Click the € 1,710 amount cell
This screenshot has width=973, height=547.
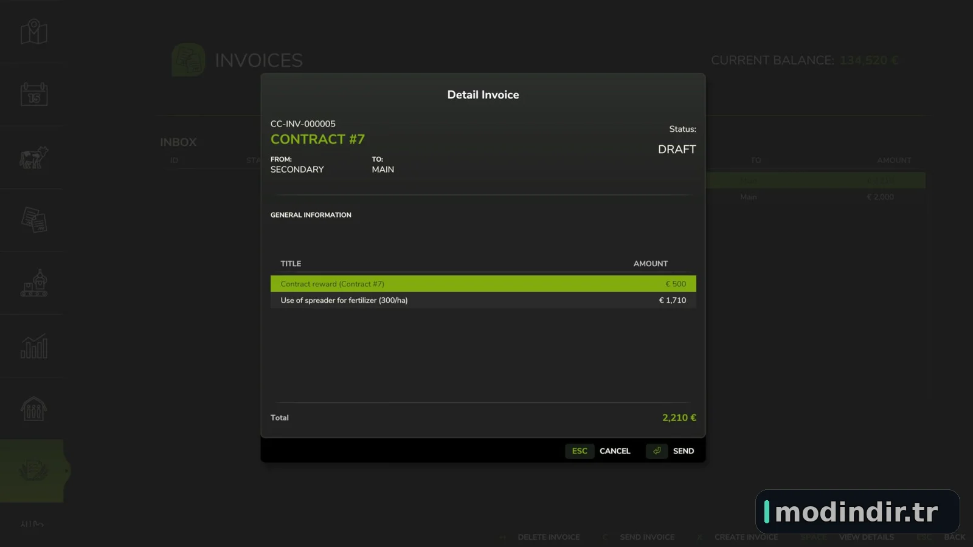[x=673, y=300]
